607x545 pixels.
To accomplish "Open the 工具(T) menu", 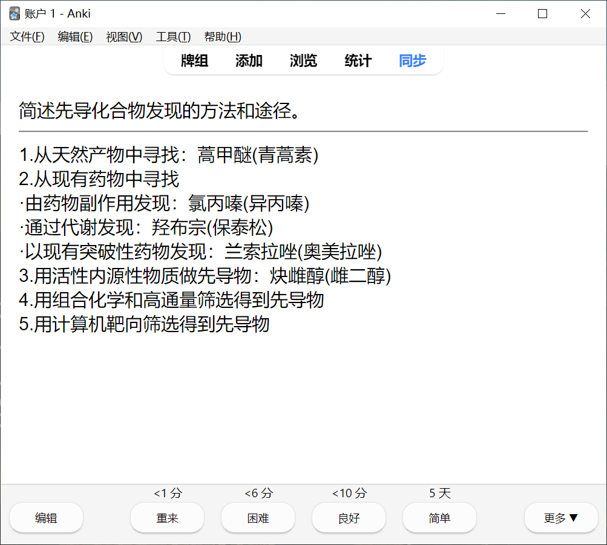I will [x=173, y=37].
